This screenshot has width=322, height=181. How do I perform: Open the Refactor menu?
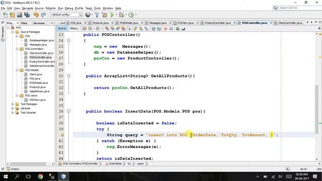pos(51,8)
